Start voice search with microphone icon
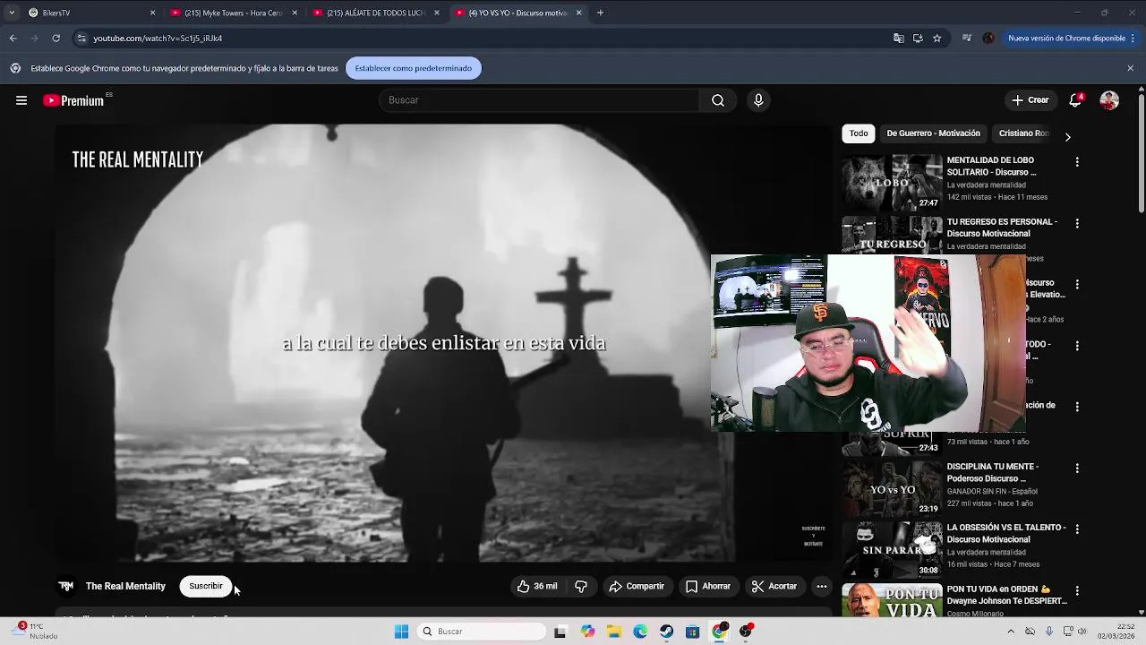 (758, 100)
